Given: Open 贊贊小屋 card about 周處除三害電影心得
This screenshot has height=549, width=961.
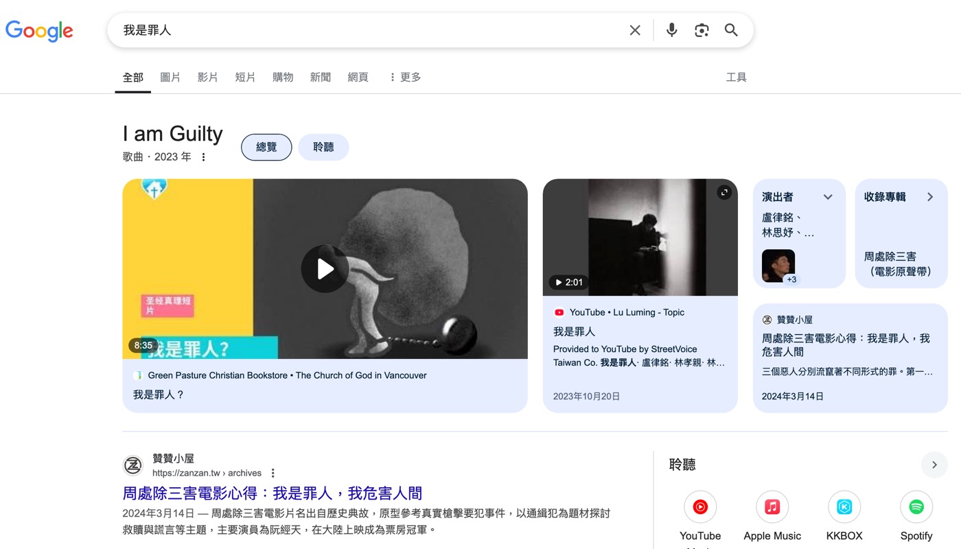Looking at the screenshot, I should click(x=850, y=358).
